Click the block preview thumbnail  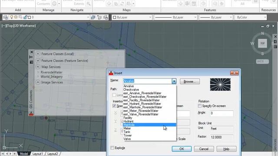point(220,84)
